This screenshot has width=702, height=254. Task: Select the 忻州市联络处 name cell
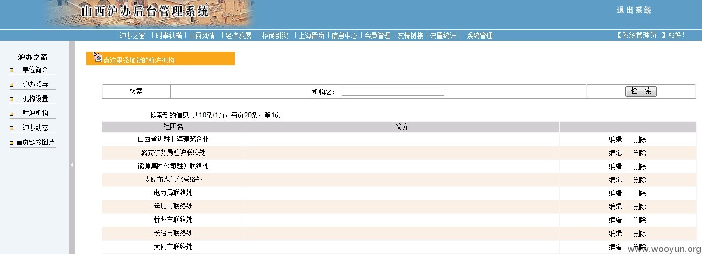click(x=173, y=220)
